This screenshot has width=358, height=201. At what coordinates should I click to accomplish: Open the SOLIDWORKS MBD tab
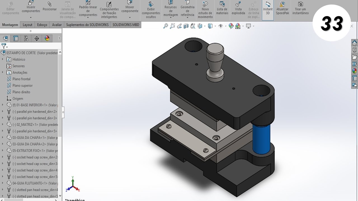(126, 25)
